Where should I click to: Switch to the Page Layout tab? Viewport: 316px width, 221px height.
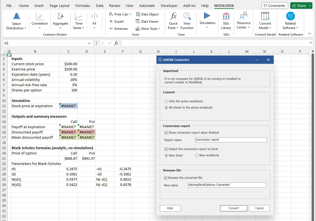[x=59, y=6]
